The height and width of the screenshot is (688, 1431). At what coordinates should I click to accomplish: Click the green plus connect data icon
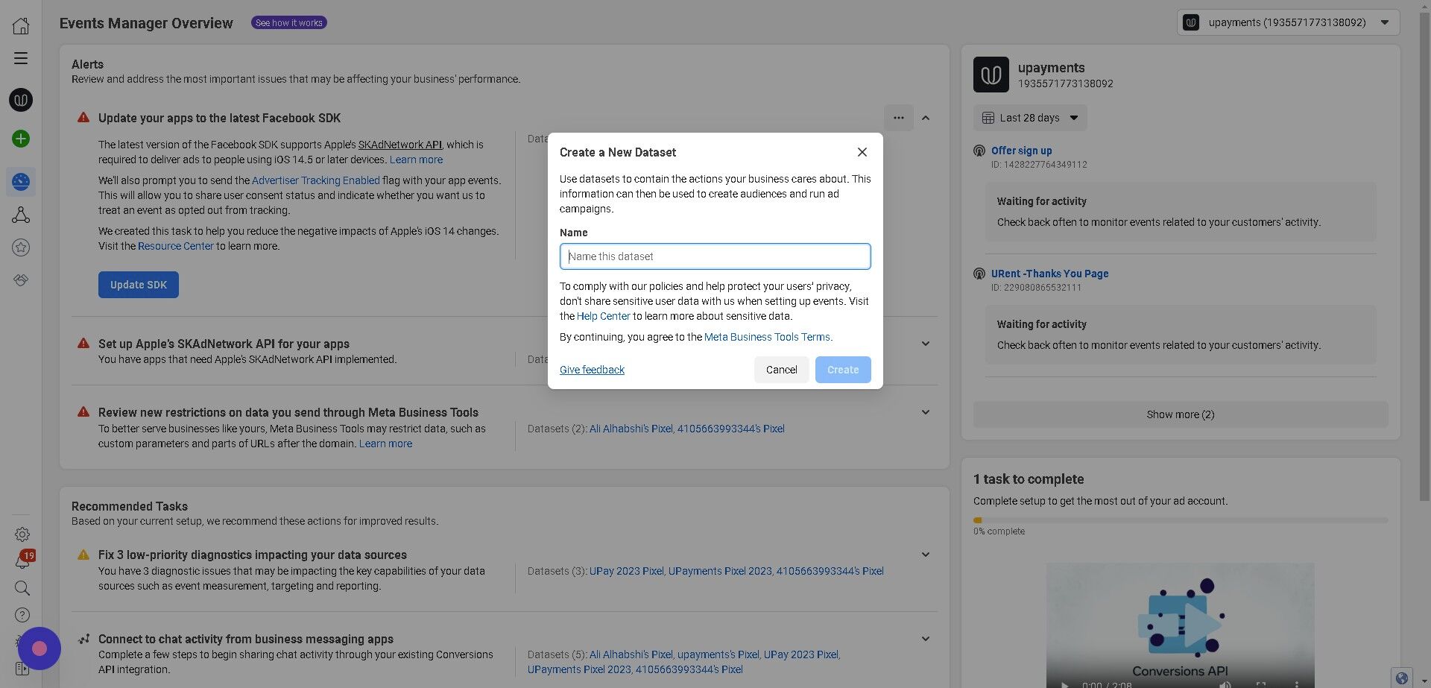[x=21, y=139]
